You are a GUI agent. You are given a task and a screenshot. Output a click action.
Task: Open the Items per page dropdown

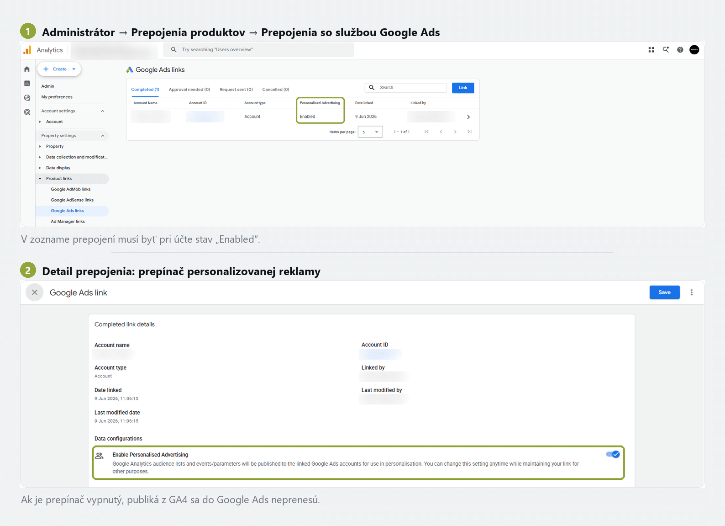[x=370, y=132]
